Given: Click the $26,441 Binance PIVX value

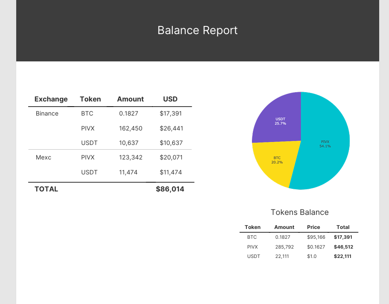Looking at the screenshot, I should 171,128.
